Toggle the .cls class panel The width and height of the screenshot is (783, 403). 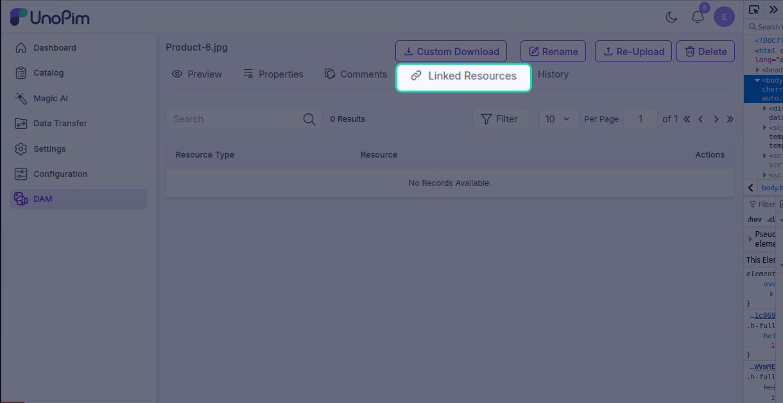point(771,220)
